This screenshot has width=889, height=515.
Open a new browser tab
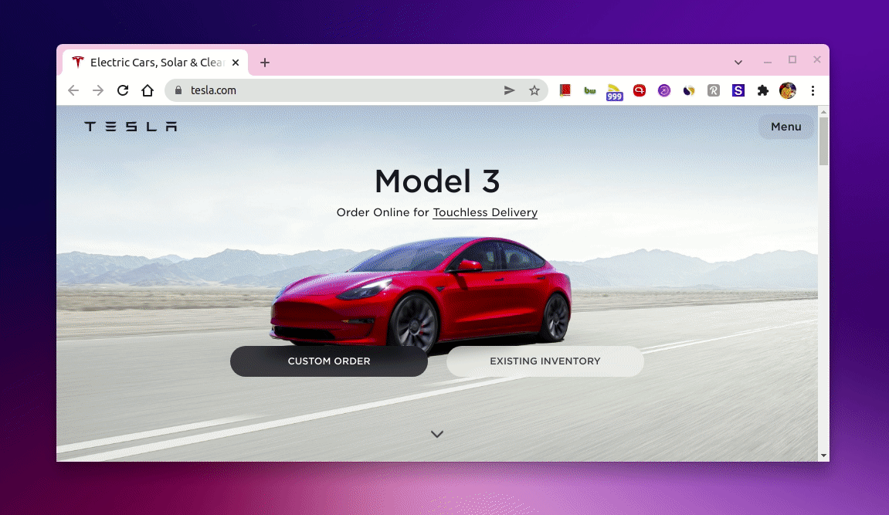click(x=265, y=63)
